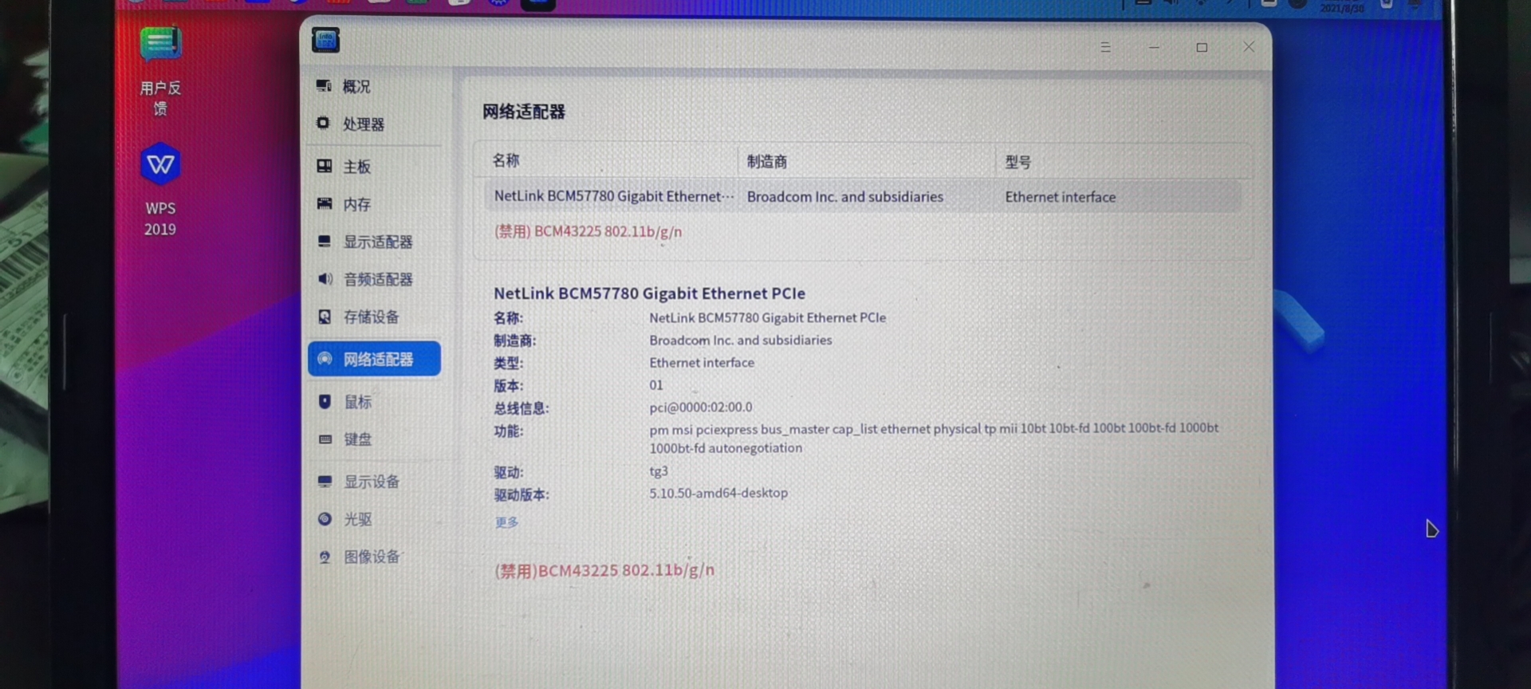This screenshot has height=689, width=1531.
Task: Minimize the device manager window
Action: (x=1154, y=47)
